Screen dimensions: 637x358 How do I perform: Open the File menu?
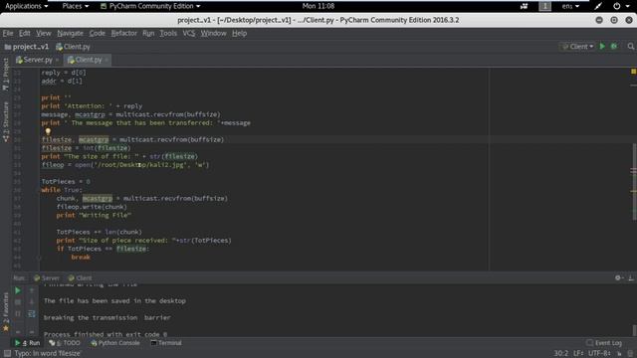(8, 33)
